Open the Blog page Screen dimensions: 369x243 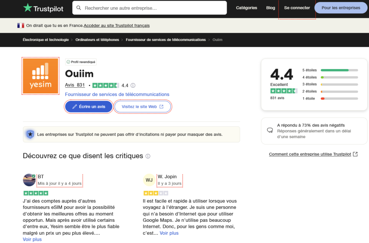click(270, 8)
